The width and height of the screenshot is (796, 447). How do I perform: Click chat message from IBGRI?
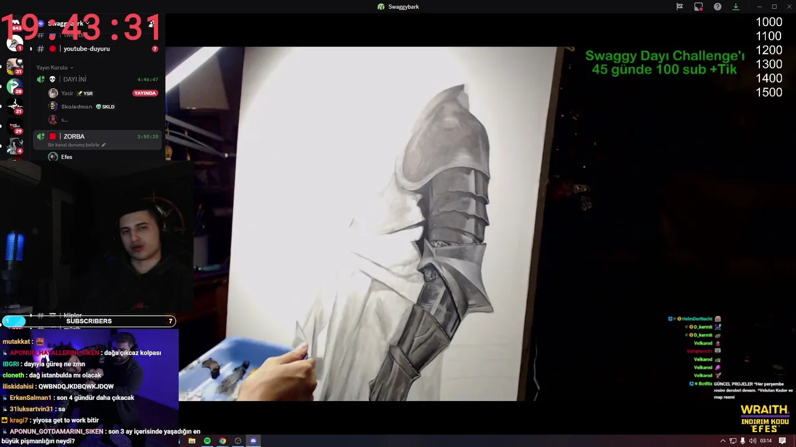click(44, 364)
